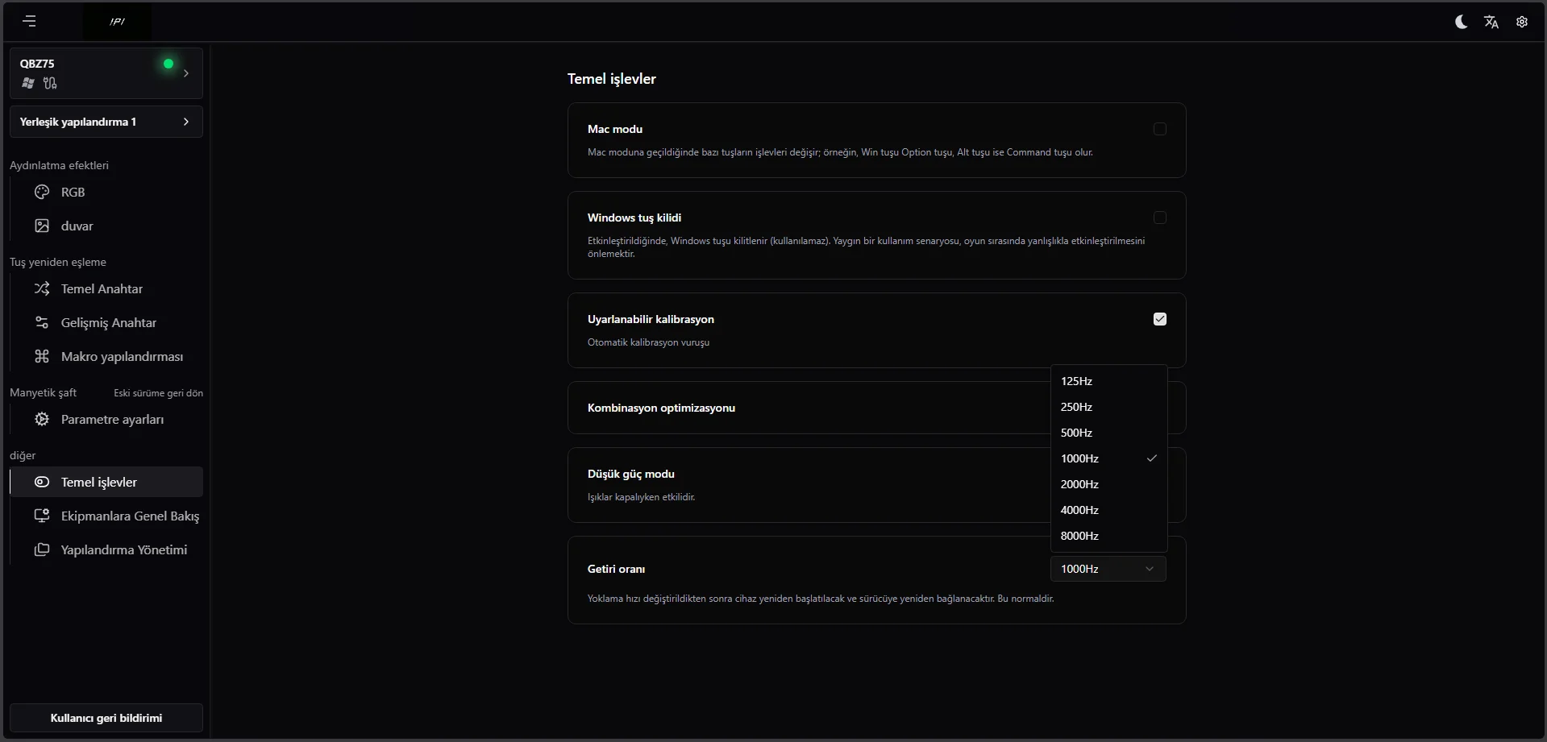Click the Makro command-key icon
The width and height of the screenshot is (1547, 742).
(x=42, y=356)
